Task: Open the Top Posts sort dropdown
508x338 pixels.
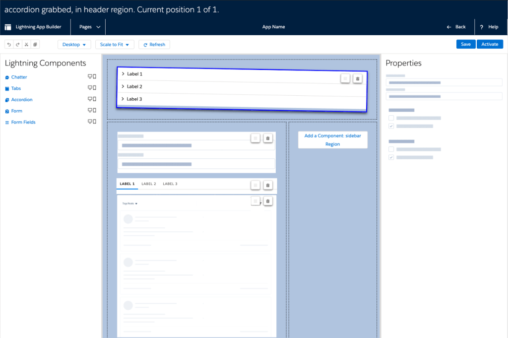Action: click(x=130, y=203)
